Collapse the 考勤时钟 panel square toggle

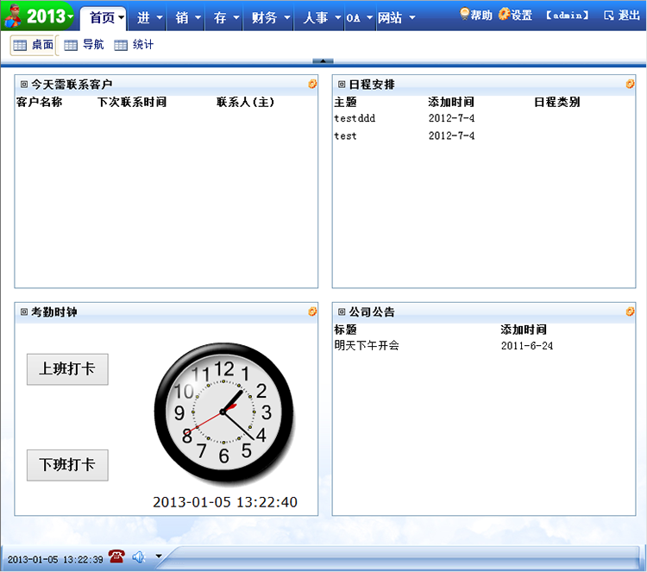point(24,311)
